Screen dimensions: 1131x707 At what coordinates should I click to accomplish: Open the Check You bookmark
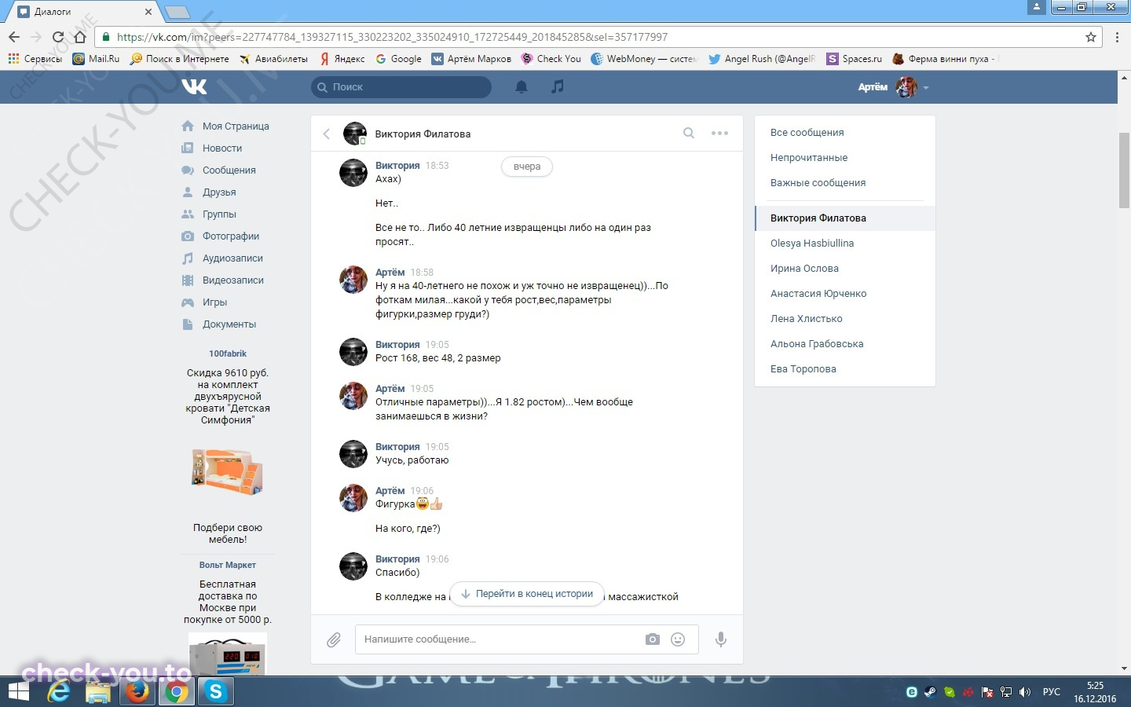pyautogui.click(x=551, y=59)
